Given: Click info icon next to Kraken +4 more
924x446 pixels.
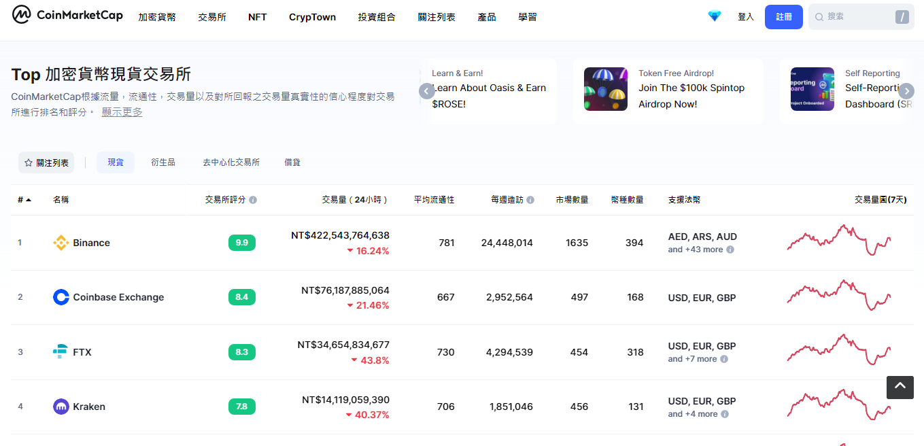Looking at the screenshot, I should pyautogui.click(x=725, y=414).
